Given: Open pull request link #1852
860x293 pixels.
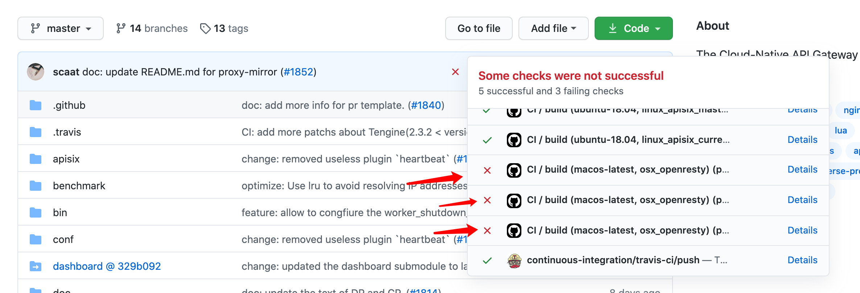Looking at the screenshot, I should (x=298, y=72).
